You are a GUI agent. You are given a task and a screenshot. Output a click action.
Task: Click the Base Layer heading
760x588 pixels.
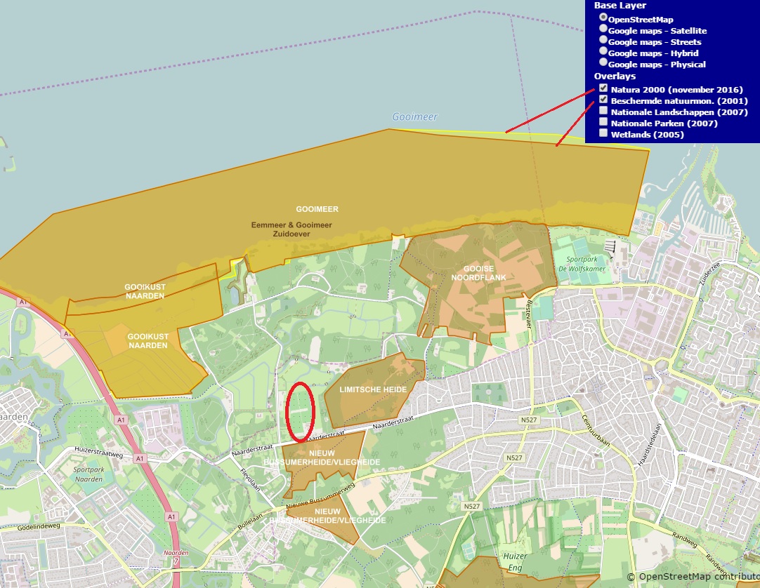620,6
